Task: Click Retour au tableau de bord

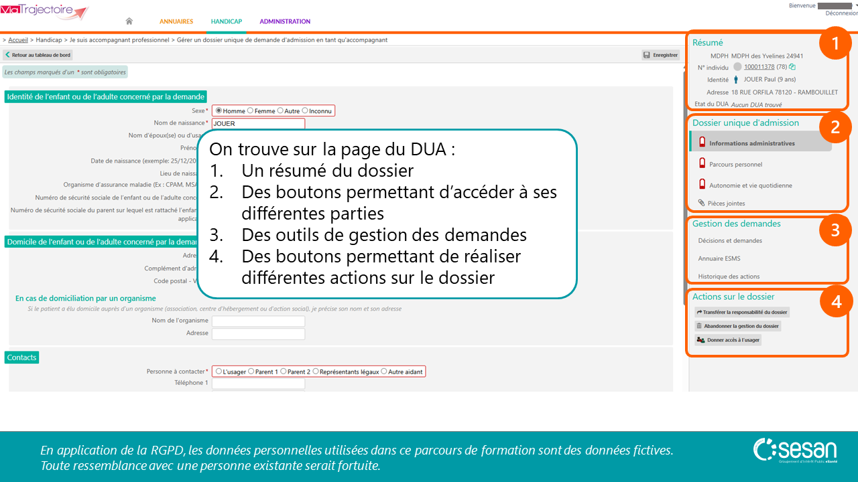Action: [x=38, y=55]
